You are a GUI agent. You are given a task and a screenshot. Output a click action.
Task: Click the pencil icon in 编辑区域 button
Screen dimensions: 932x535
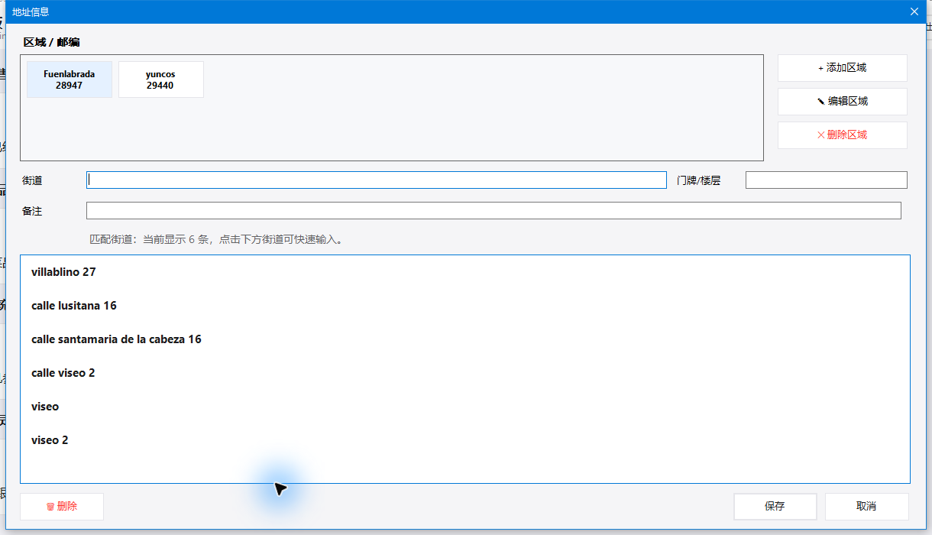821,102
